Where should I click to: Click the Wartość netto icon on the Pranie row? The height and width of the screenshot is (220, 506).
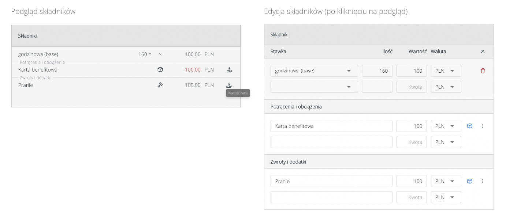coord(229,85)
